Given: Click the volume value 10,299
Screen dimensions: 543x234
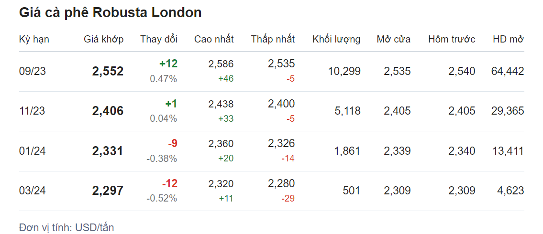Looking at the screenshot, I should tap(344, 72).
